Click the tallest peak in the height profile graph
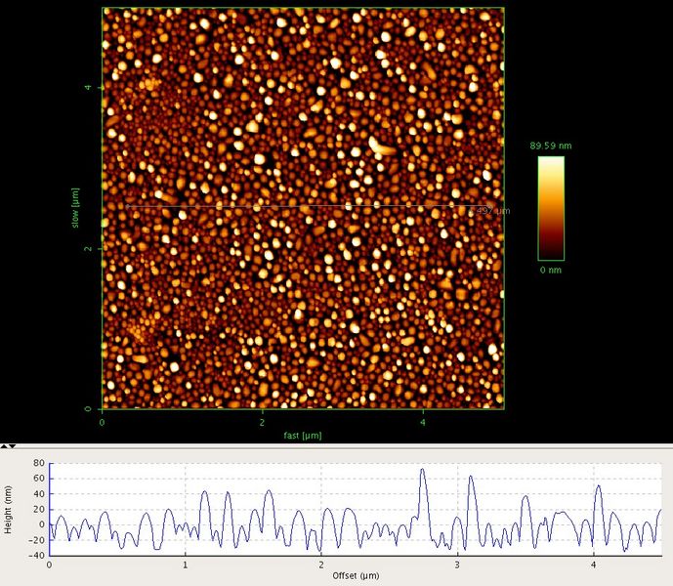 (422, 470)
